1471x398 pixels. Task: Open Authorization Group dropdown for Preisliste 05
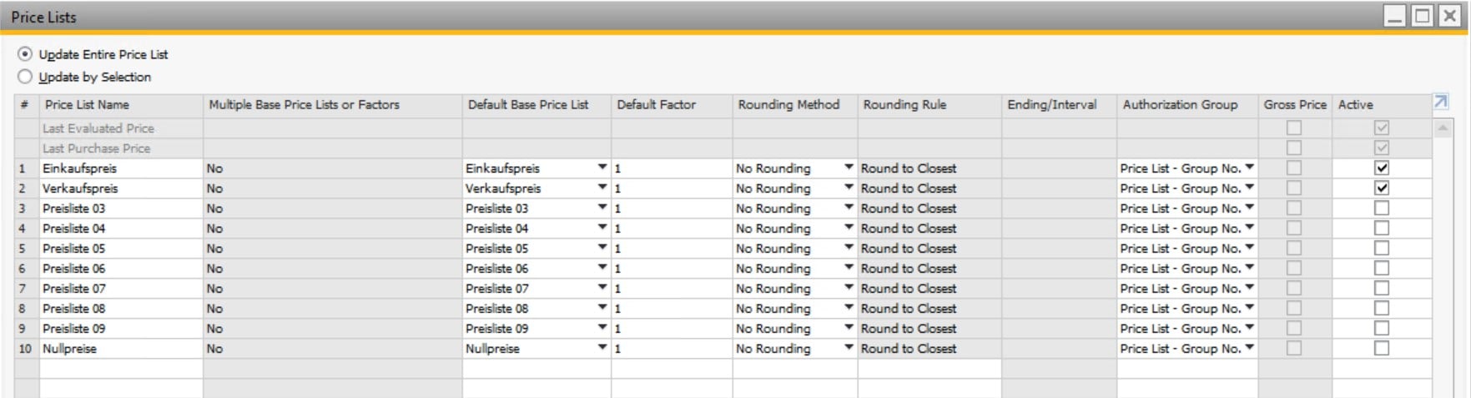click(1250, 248)
